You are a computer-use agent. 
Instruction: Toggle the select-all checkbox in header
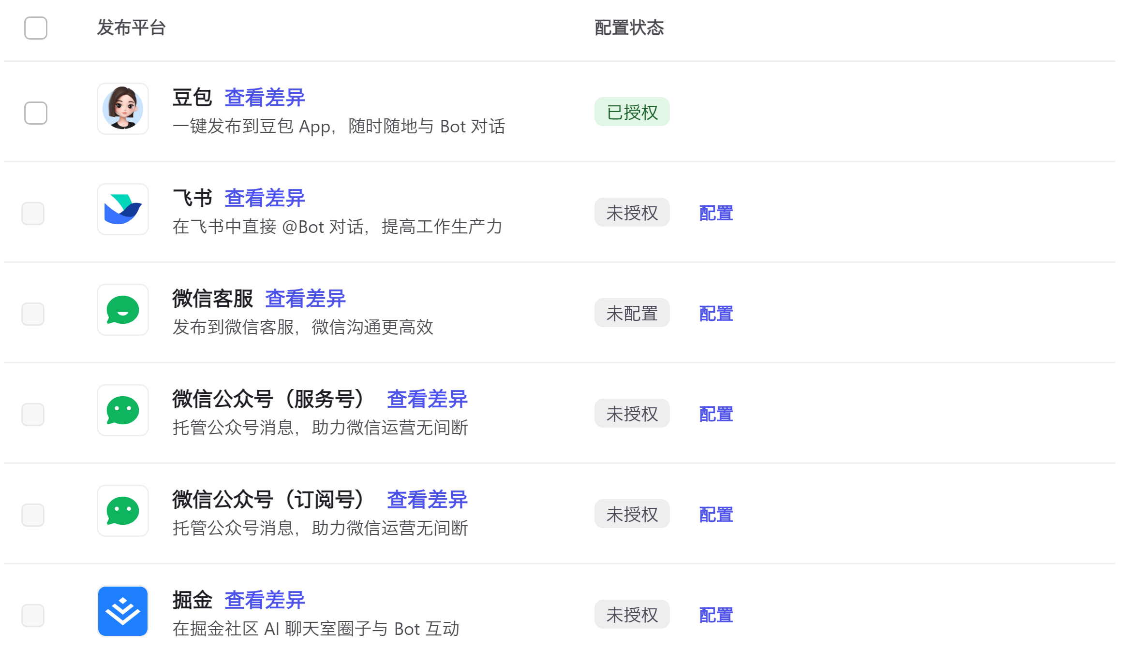(36, 28)
